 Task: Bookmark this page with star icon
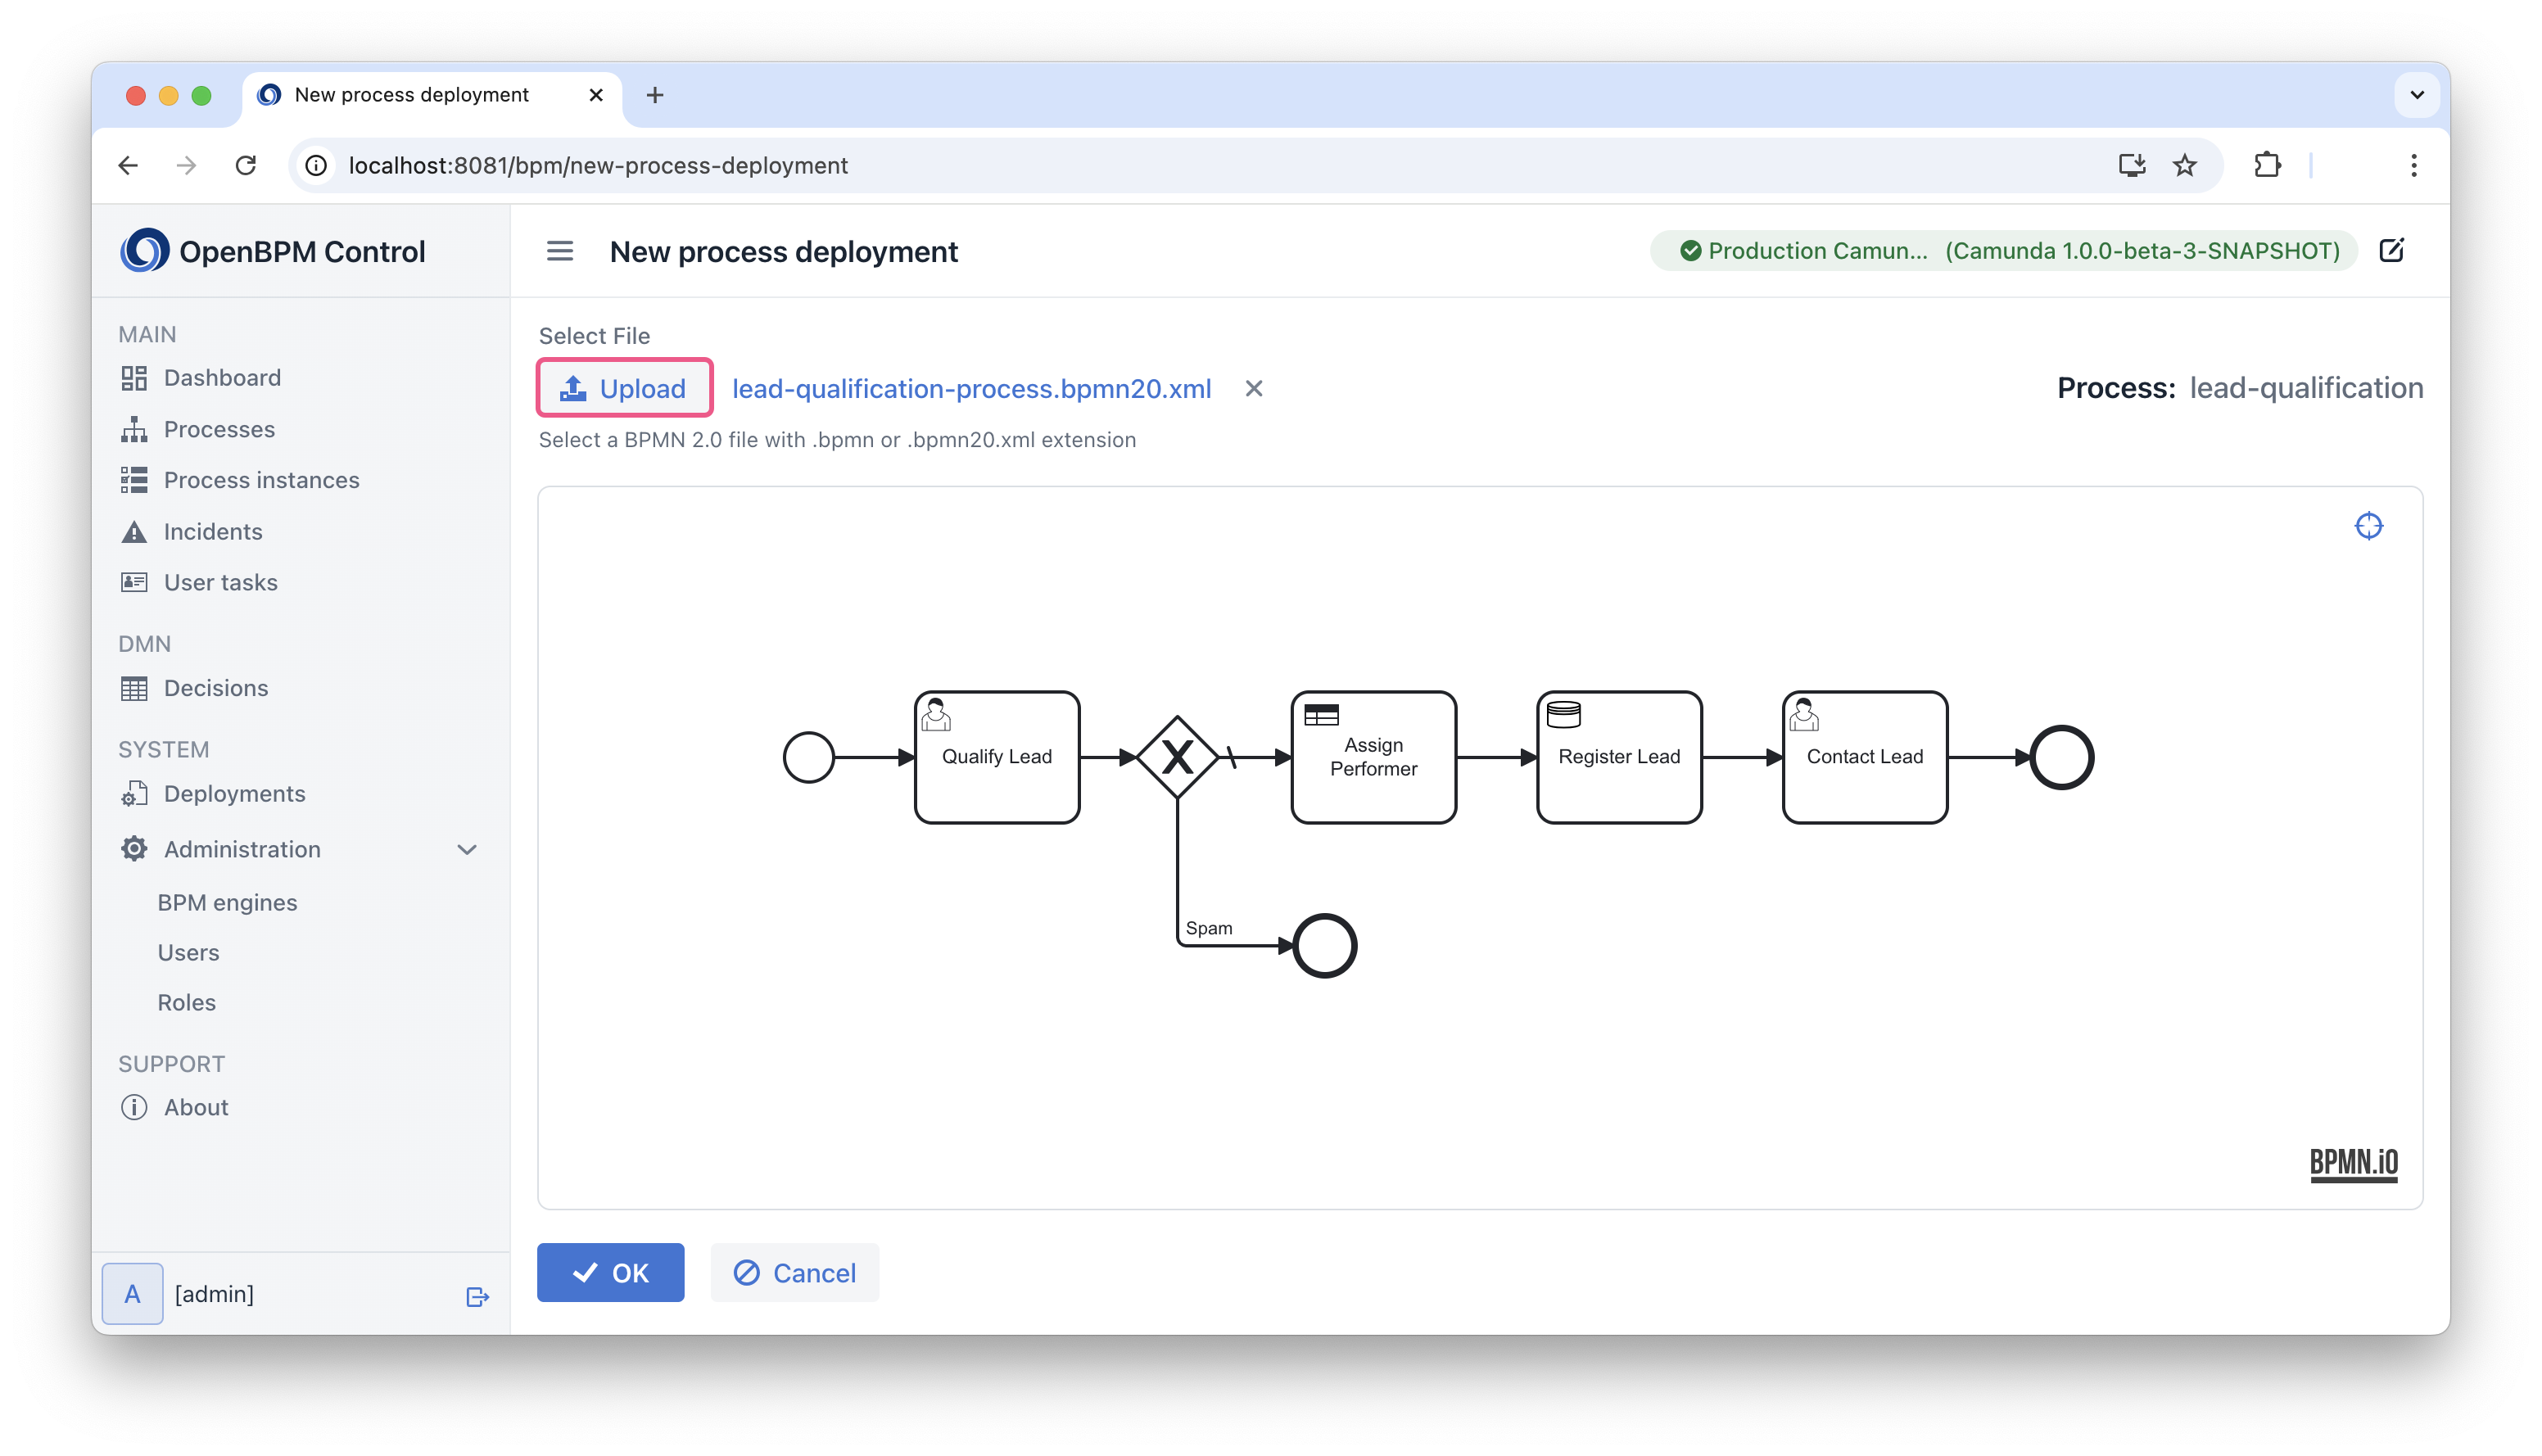2184,165
